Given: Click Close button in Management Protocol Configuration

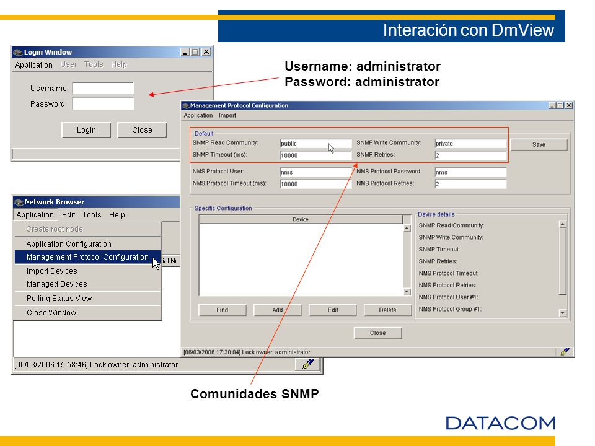Looking at the screenshot, I should 377,333.
